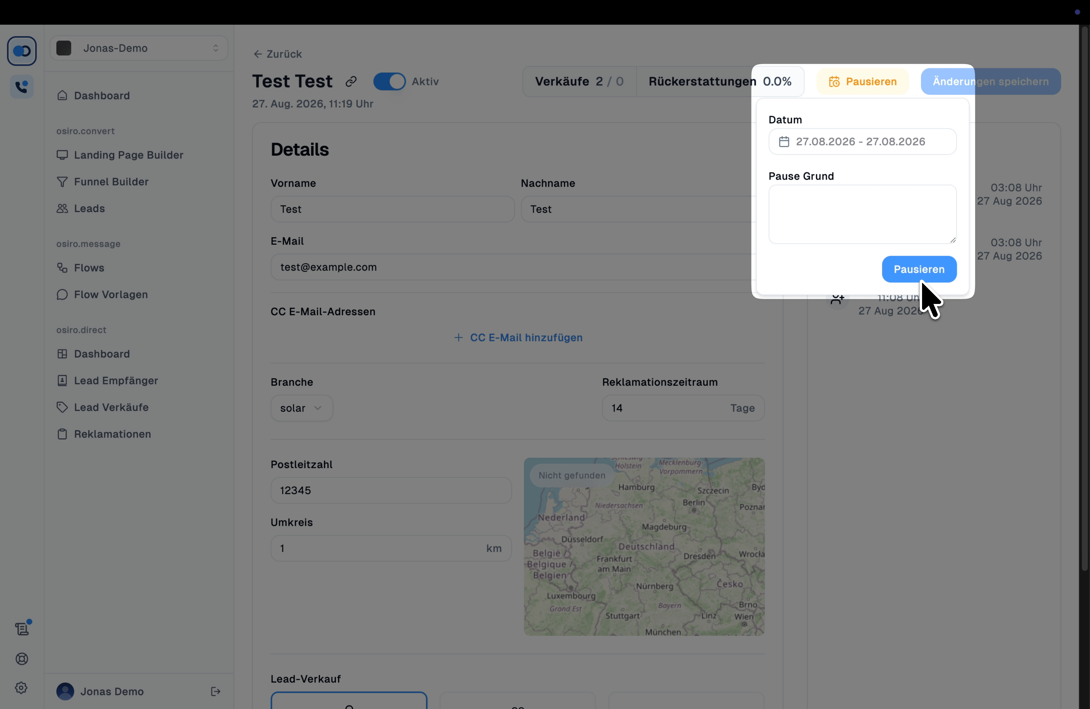Open Reklamationen menu item

pos(112,434)
